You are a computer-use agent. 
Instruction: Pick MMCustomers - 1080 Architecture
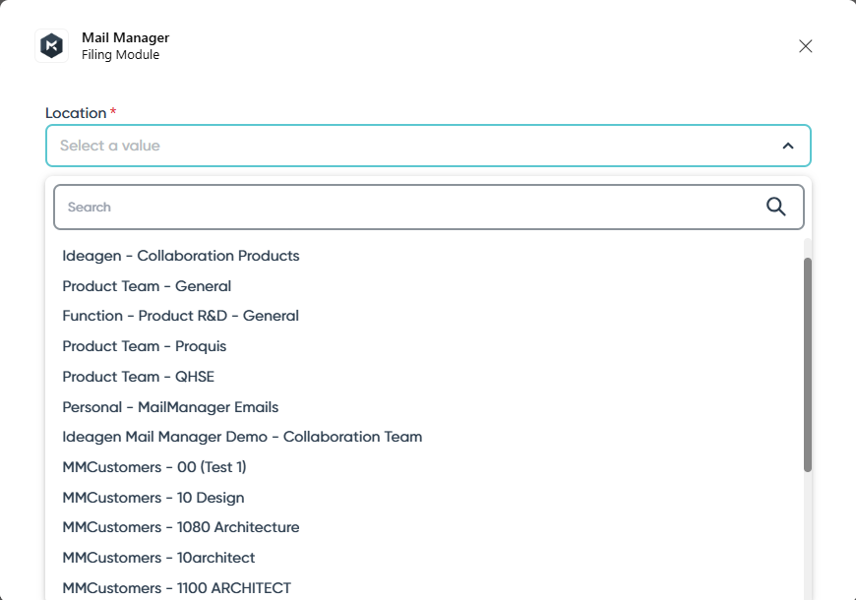pyautogui.click(x=181, y=527)
